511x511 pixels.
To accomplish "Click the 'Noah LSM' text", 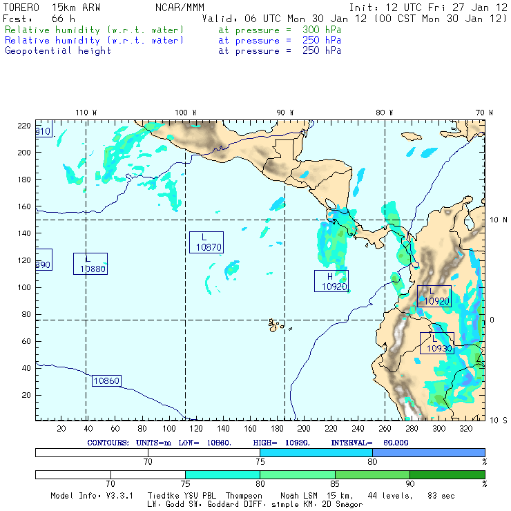I will coord(299,496).
